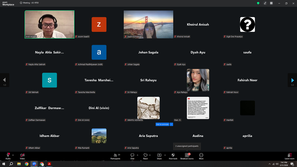The width and height of the screenshot is (297, 167).
Task: Select the aprilia participant name
Action: 247,136
